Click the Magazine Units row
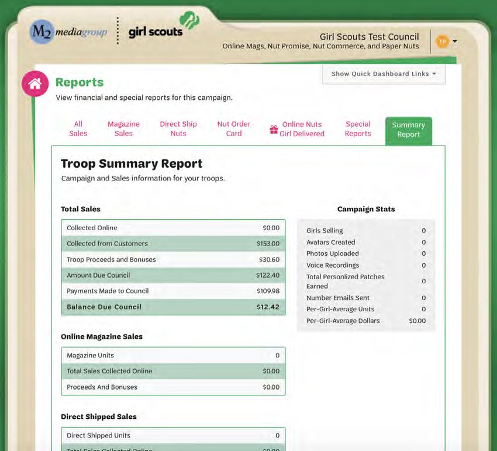The height and width of the screenshot is (451, 497). [173, 355]
